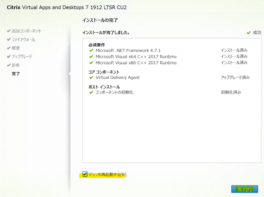Click the Microsoft .NET Framework 4.7.1 text

(x=128, y=50)
